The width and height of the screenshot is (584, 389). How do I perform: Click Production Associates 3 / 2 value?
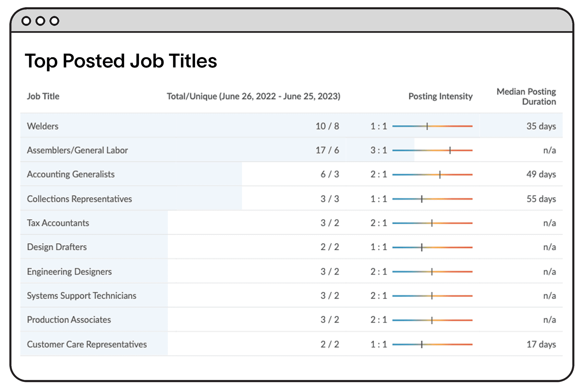pos(330,320)
